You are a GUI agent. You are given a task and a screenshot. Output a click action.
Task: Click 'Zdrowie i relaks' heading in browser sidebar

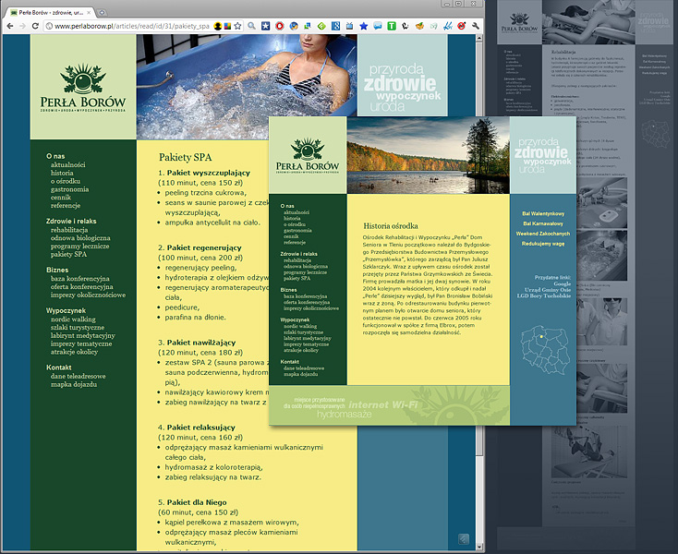(x=71, y=222)
